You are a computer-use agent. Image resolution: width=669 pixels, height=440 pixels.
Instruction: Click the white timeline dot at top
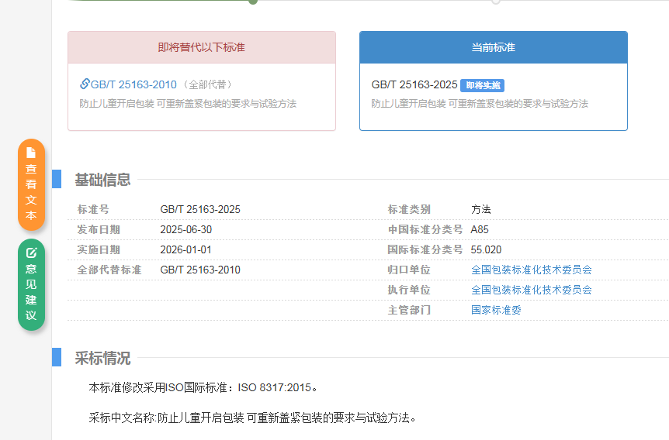496,2
